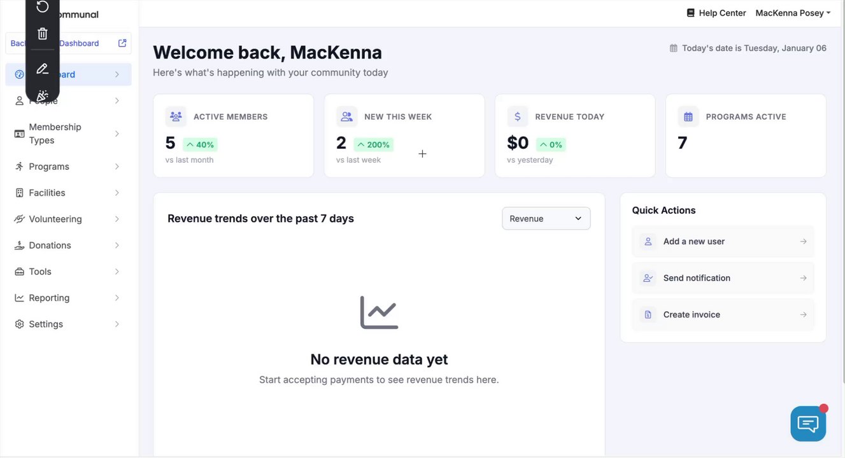Open Facilities in the sidebar
This screenshot has height=458, width=845.
point(47,193)
